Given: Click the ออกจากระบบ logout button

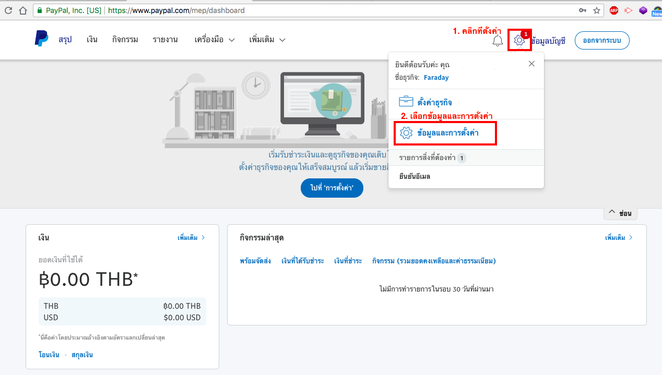Looking at the screenshot, I should (602, 40).
